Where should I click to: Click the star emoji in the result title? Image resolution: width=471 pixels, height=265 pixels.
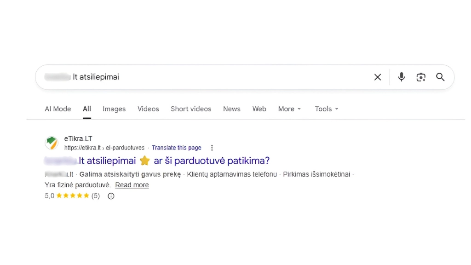point(144,161)
